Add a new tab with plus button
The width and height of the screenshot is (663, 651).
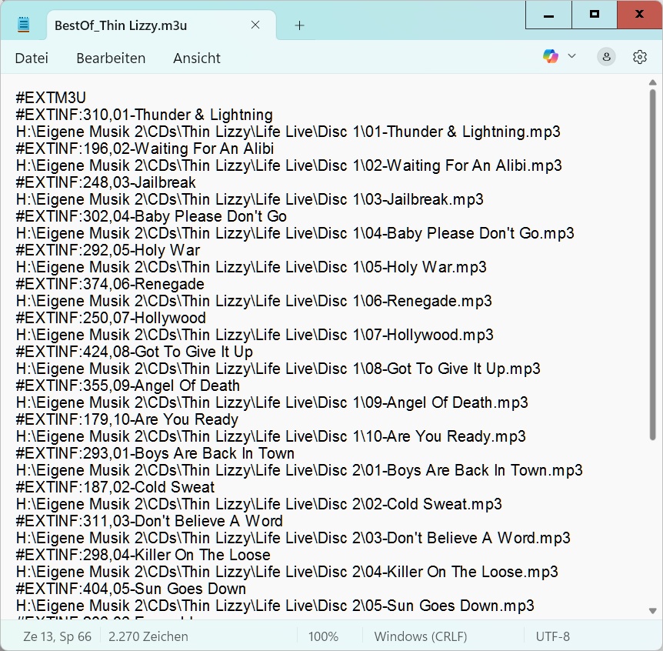pyautogui.click(x=299, y=25)
